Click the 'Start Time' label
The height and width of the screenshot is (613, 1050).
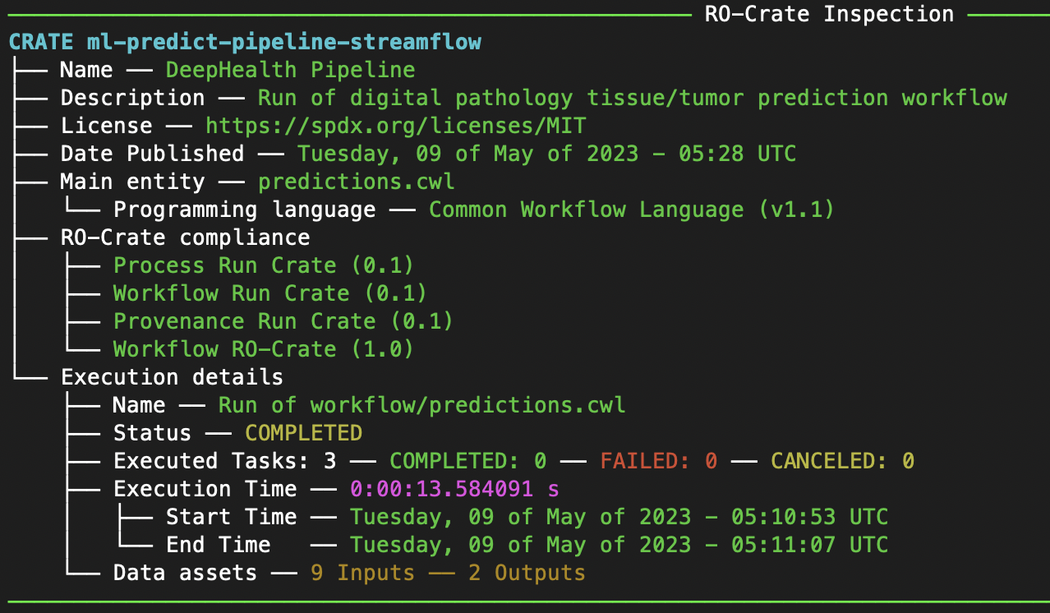pyautogui.click(x=232, y=517)
